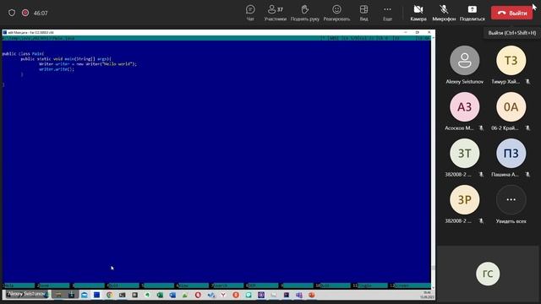Open Visual Studio Code in shared taskbar
This screenshot has height=304, width=541.
click(x=210, y=295)
